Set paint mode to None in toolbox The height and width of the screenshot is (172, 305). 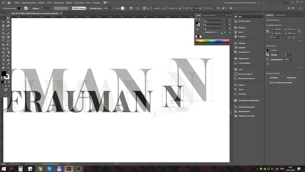point(9,82)
